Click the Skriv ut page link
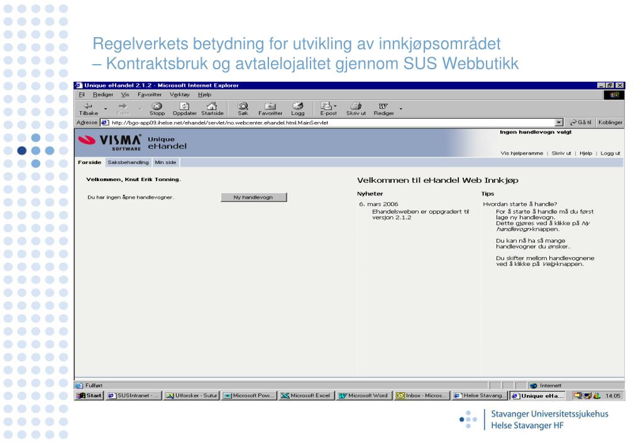Screen dimensions: 643x445 click(561, 153)
